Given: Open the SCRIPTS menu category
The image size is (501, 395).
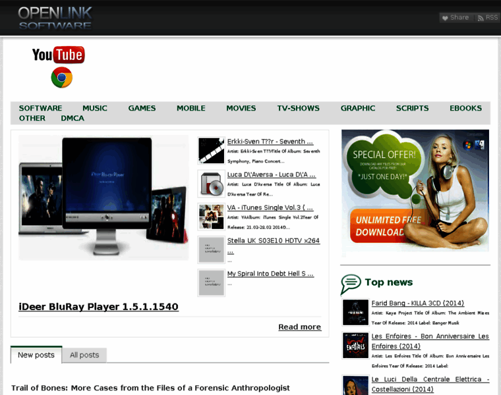Looking at the screenshot, I should point(413,108).
